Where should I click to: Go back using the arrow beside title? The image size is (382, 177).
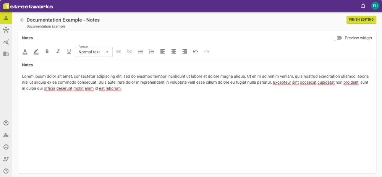22,20
